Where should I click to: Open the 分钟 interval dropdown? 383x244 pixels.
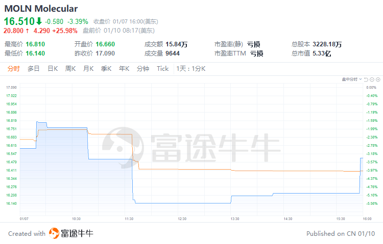click(x=143, y=69)
